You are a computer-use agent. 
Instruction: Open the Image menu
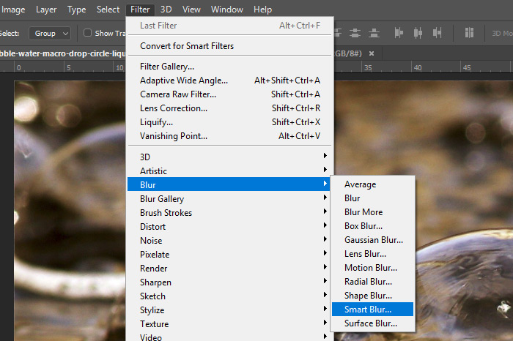13,10
